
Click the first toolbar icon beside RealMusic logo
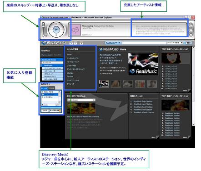click(71, 43)
